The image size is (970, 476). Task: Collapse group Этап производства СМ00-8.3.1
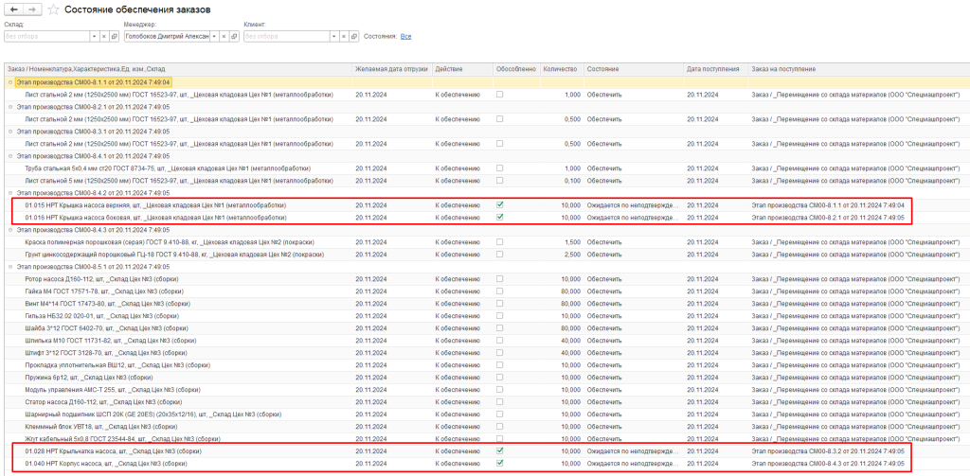click(x=9, y=132)
